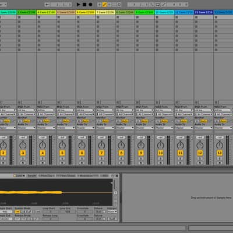Click the track 6 pan knob
This screenshot has height=233, width=233.
82,145
